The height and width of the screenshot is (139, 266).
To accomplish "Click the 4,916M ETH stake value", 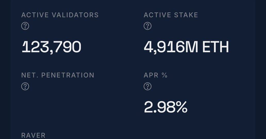I will point(186,47).
